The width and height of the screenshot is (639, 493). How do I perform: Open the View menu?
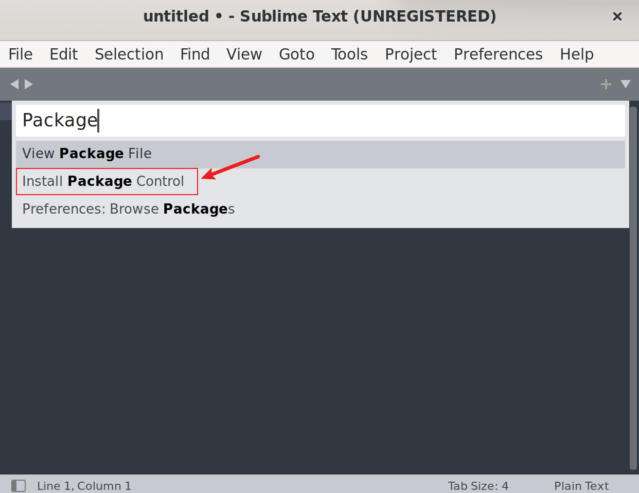(x=244, y=54)
